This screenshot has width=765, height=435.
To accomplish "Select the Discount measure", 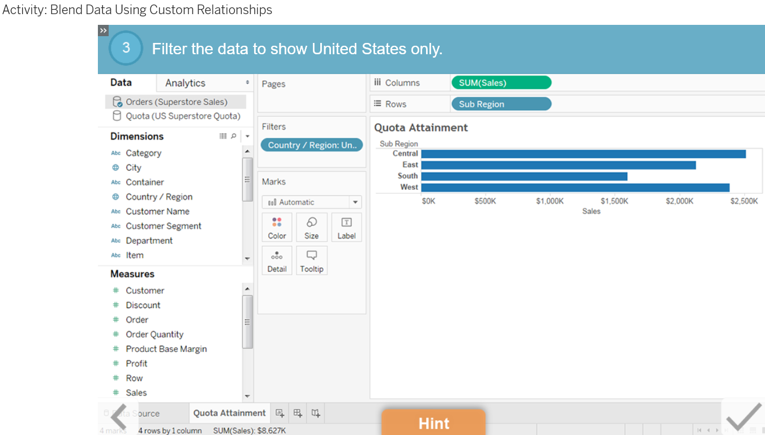I will pos(143,305).
